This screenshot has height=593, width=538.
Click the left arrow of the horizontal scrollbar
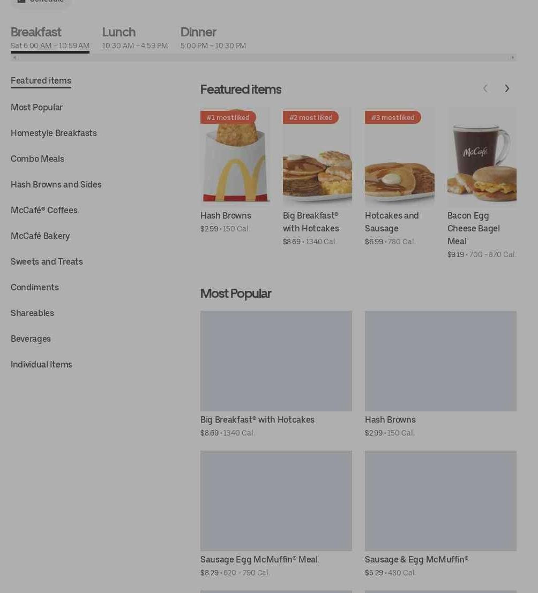14,57
